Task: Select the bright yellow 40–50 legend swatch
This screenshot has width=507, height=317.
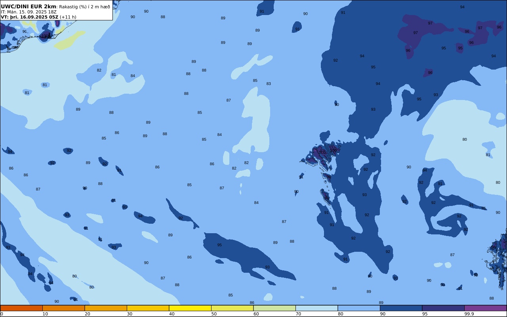Action: [x=190, y=308]
